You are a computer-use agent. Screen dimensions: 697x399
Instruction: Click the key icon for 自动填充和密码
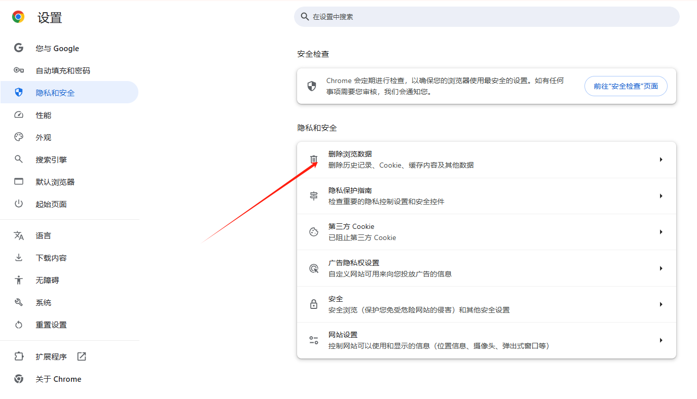(19, 70)
